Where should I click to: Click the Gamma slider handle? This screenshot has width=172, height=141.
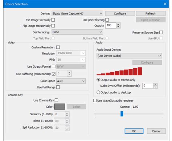click(x=122, y=114)
